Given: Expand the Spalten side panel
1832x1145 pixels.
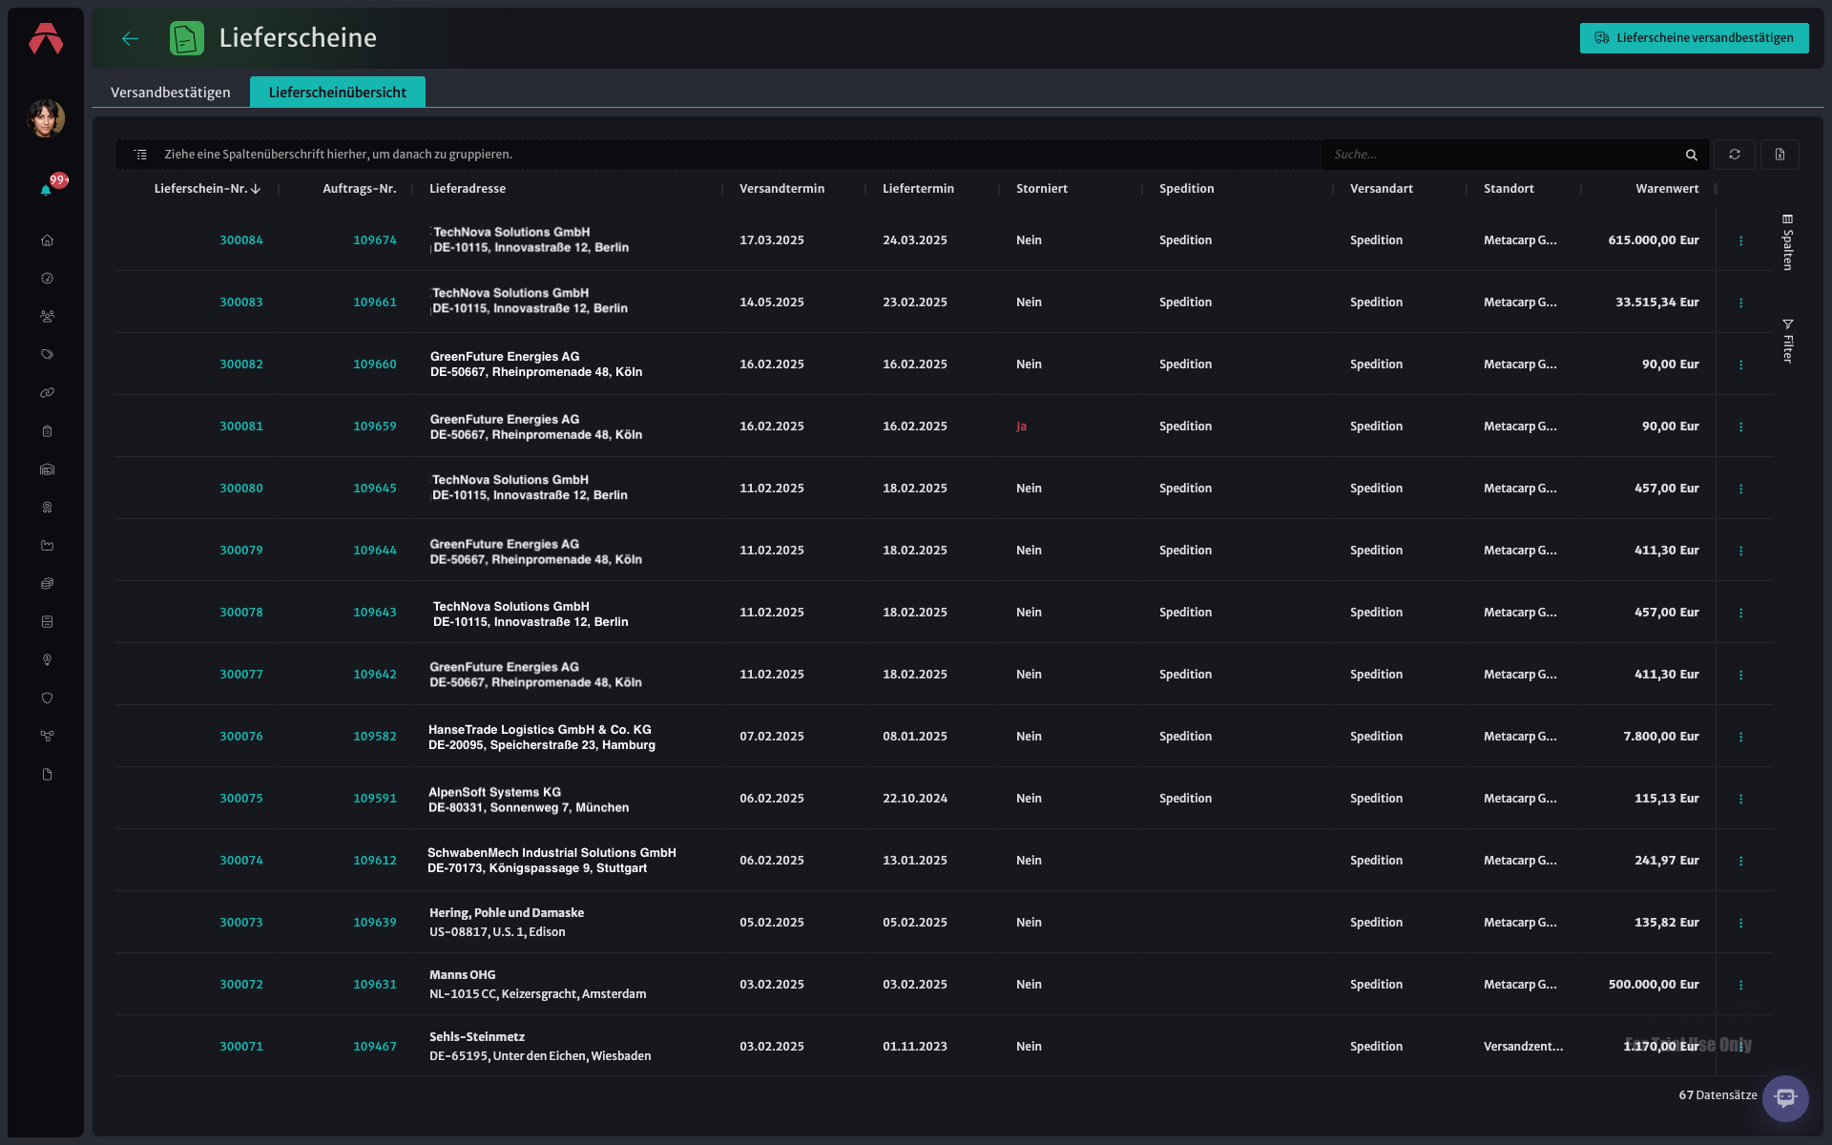Looking at the screenshot, I should (1787, 242).
